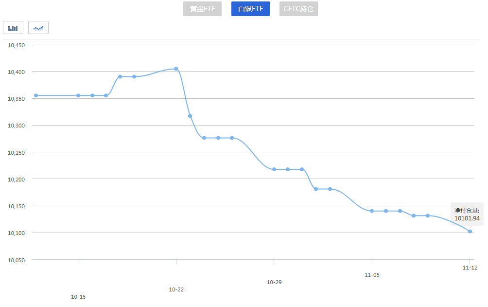Select the 白银ETF tab
This screenshot has height=307, width=488.
[250, 9]
